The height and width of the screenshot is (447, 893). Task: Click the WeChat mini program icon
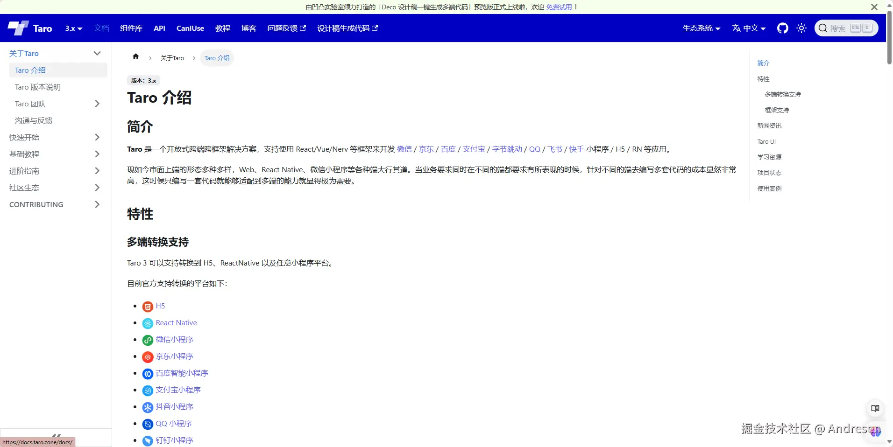pos(148,340)
